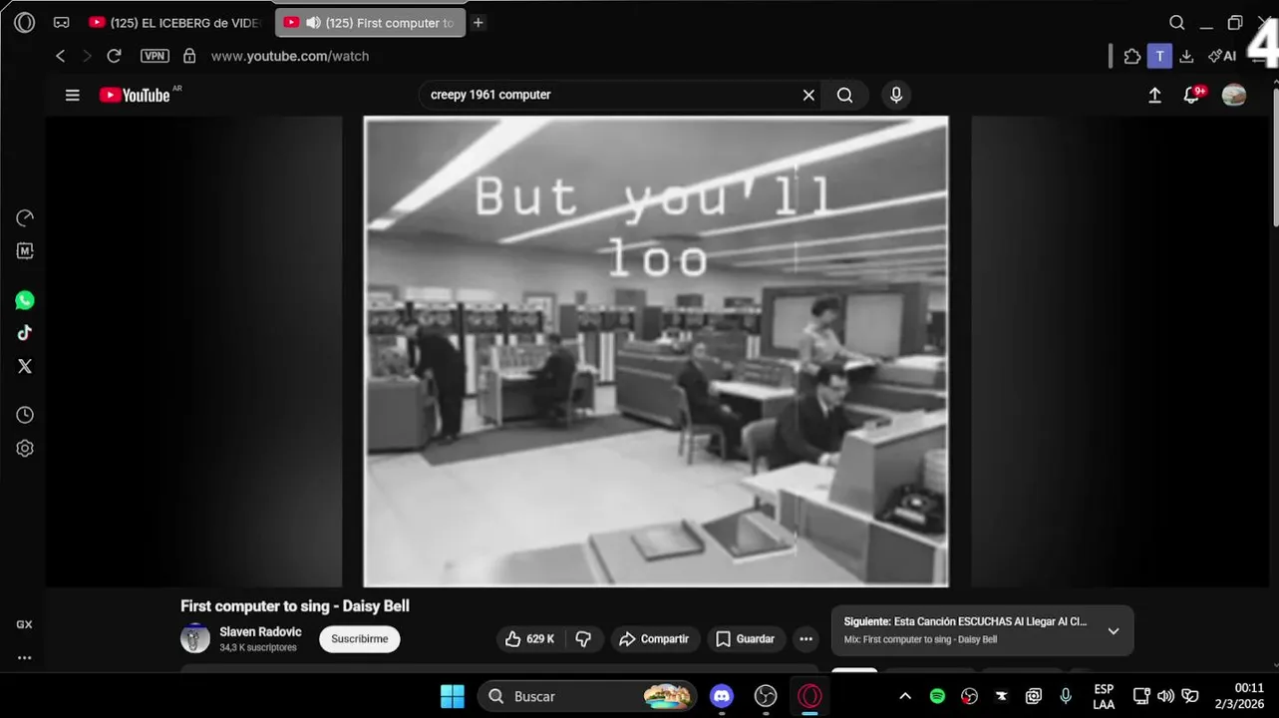Viewport: 1279px width, 718px height.
Task: Dislike the video with thumbs-down
Action: point(584,639)
